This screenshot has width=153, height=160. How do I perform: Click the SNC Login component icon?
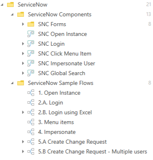pos(31,44)
